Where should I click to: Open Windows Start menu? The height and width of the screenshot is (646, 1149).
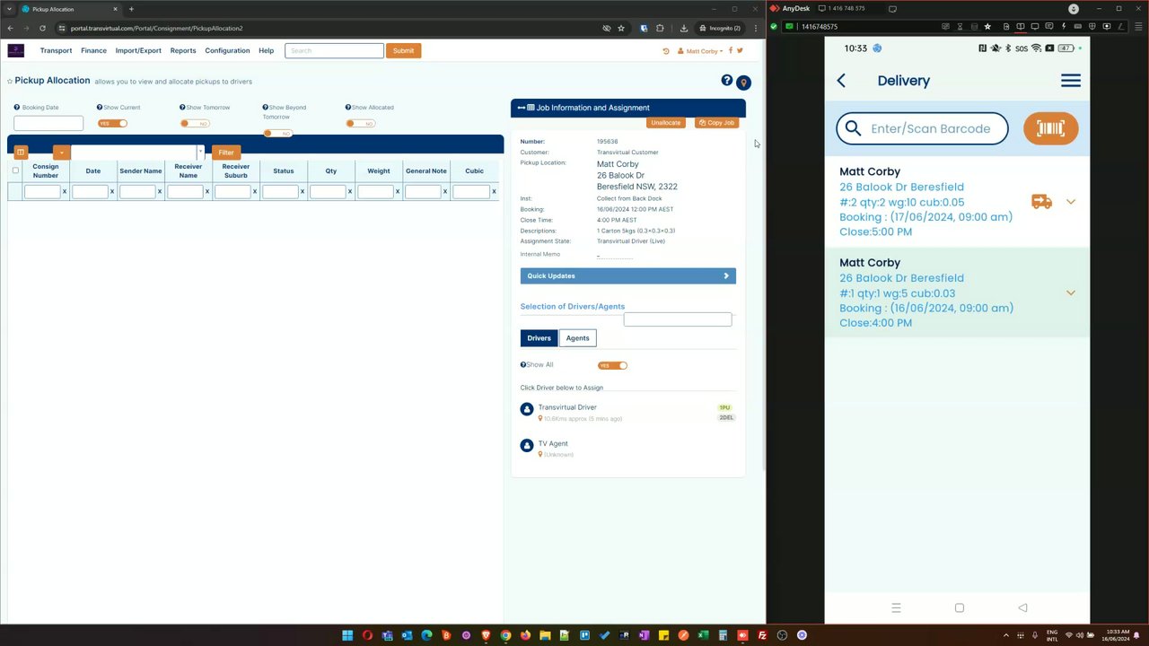(347, 635)
